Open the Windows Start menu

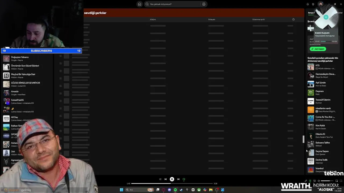121,190
